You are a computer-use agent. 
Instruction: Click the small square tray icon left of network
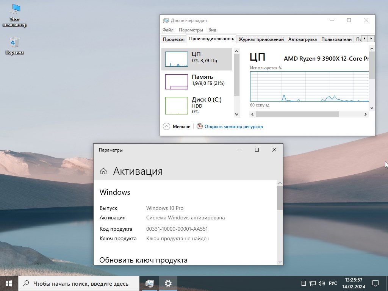(x=304, y=283)
